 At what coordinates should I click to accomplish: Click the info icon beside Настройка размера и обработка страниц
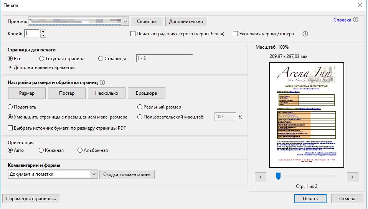click(102, 82)
